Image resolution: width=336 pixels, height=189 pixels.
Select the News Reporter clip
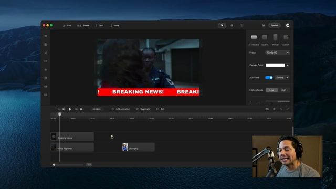tap(72, 147)
